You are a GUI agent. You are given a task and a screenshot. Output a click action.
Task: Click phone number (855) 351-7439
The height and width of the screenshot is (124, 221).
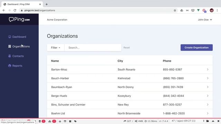(173, 87)
